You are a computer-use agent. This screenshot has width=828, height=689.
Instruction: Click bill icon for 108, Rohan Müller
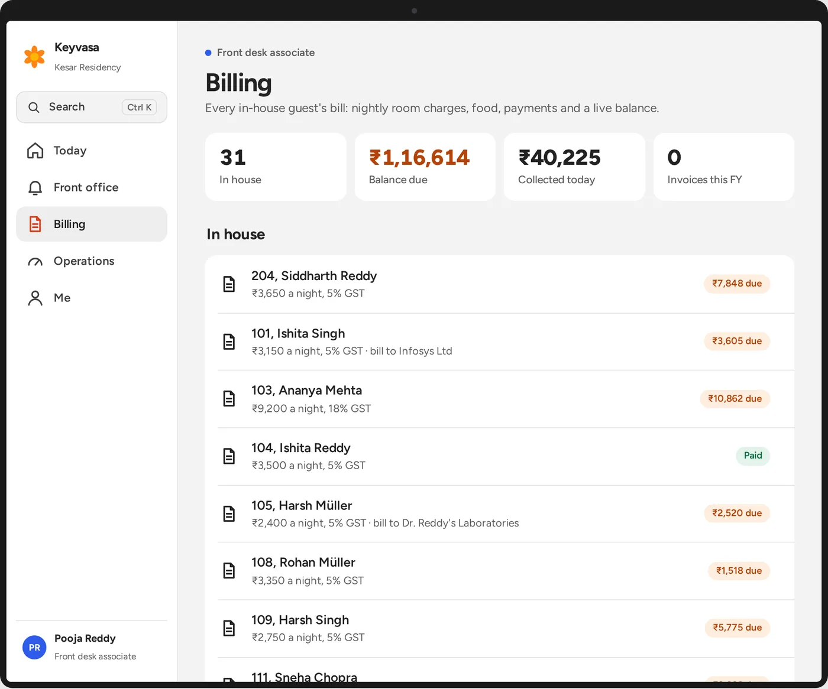click(229, 571)
